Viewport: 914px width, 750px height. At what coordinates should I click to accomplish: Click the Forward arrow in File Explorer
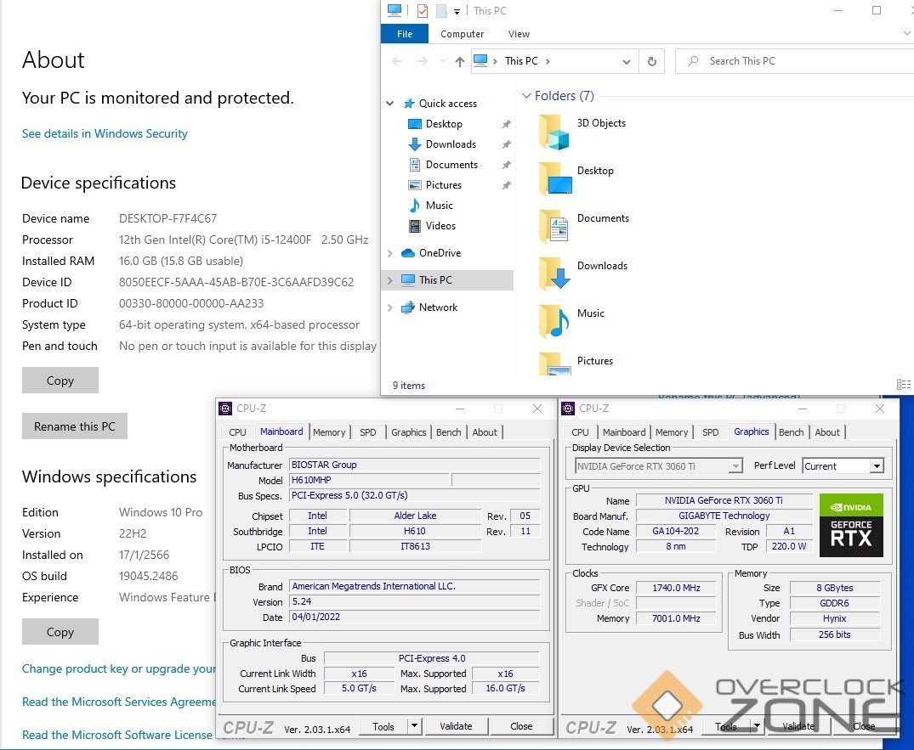(x=423, y=61)
